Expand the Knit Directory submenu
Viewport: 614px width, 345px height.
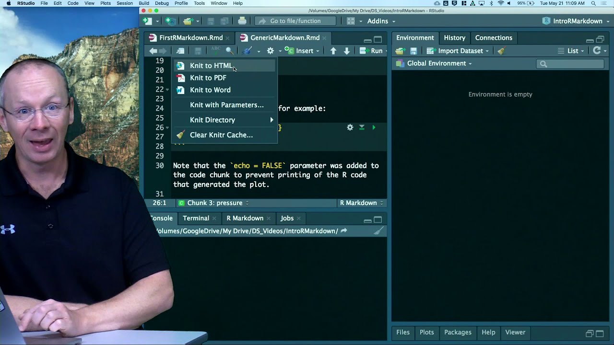(224, 120)
